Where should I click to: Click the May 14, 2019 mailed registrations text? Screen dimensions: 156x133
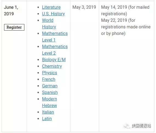(x=125, y=11)
